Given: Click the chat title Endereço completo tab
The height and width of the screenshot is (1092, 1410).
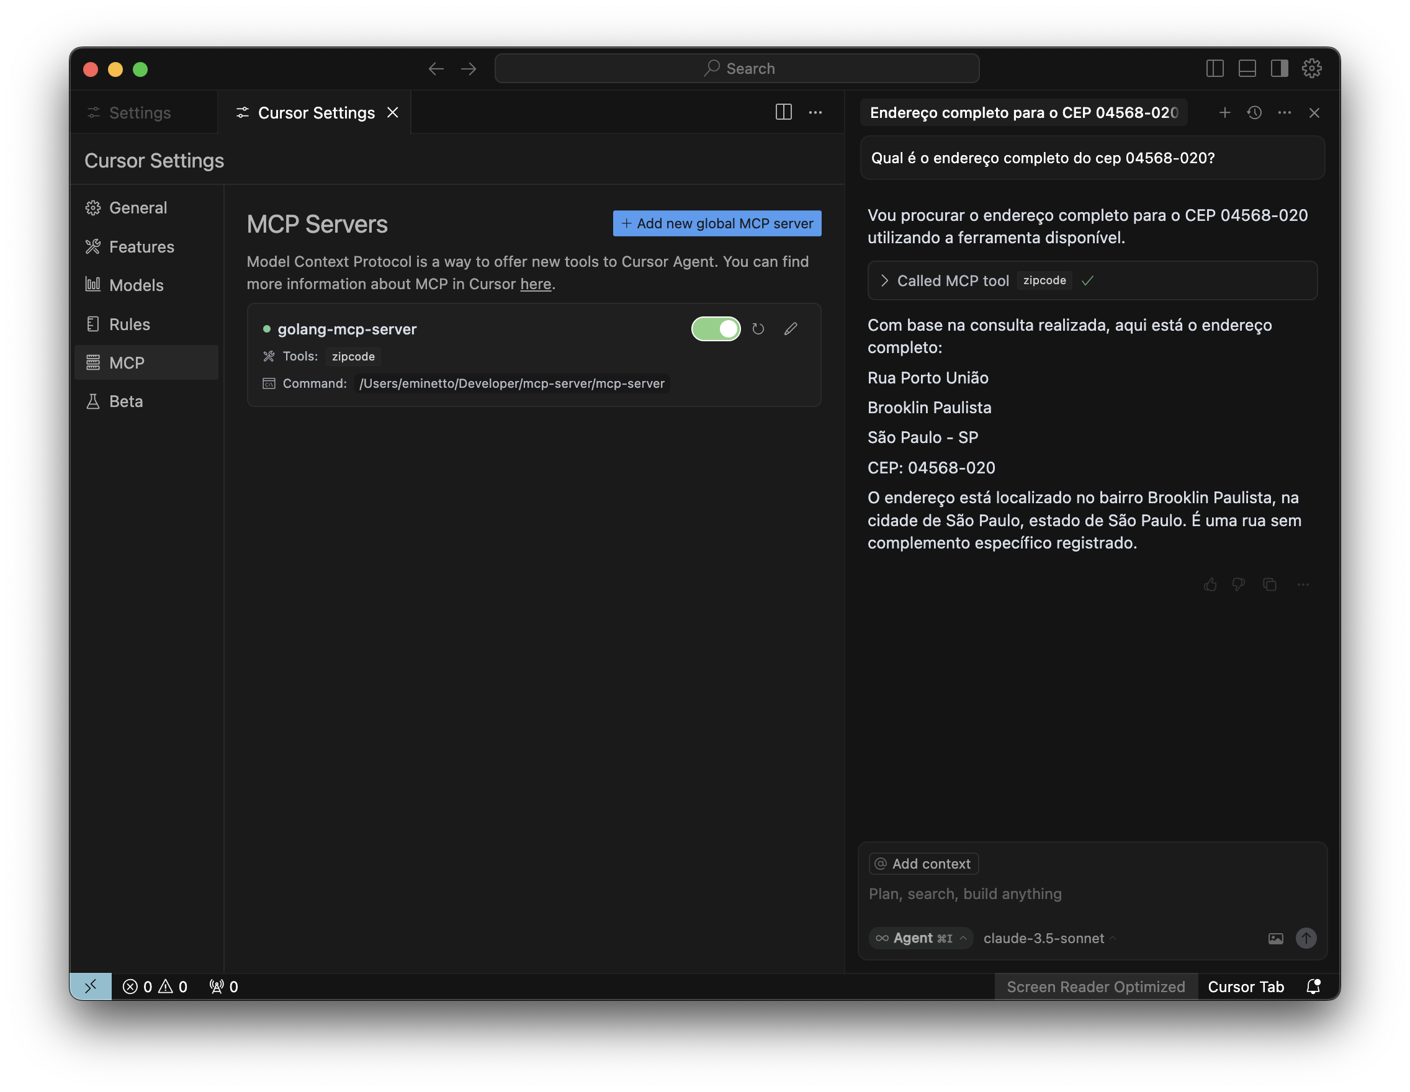Looking at the screenshot, I should (x=1024, y=113).
